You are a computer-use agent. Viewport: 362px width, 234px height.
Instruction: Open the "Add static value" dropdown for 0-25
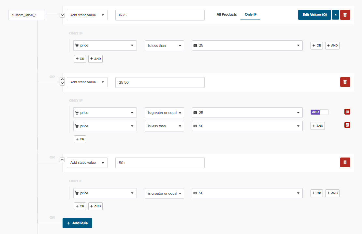click(87, 15)
